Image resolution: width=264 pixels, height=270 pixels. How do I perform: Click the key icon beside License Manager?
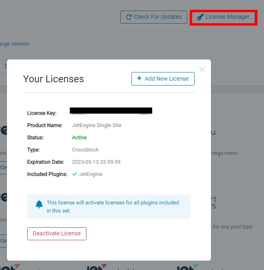tap(200, 17)
